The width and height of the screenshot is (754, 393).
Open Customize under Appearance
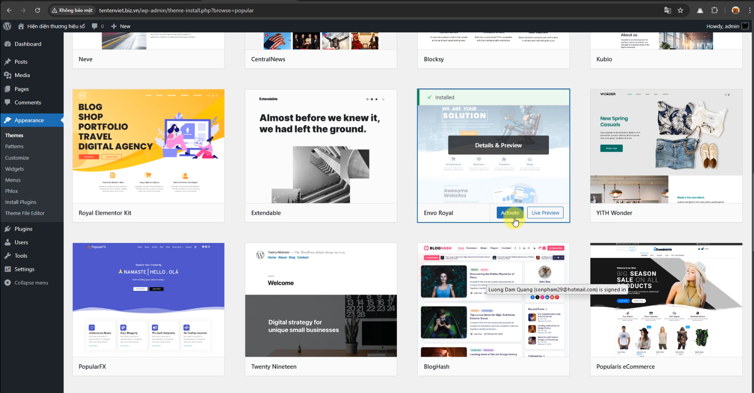(17, 158)
